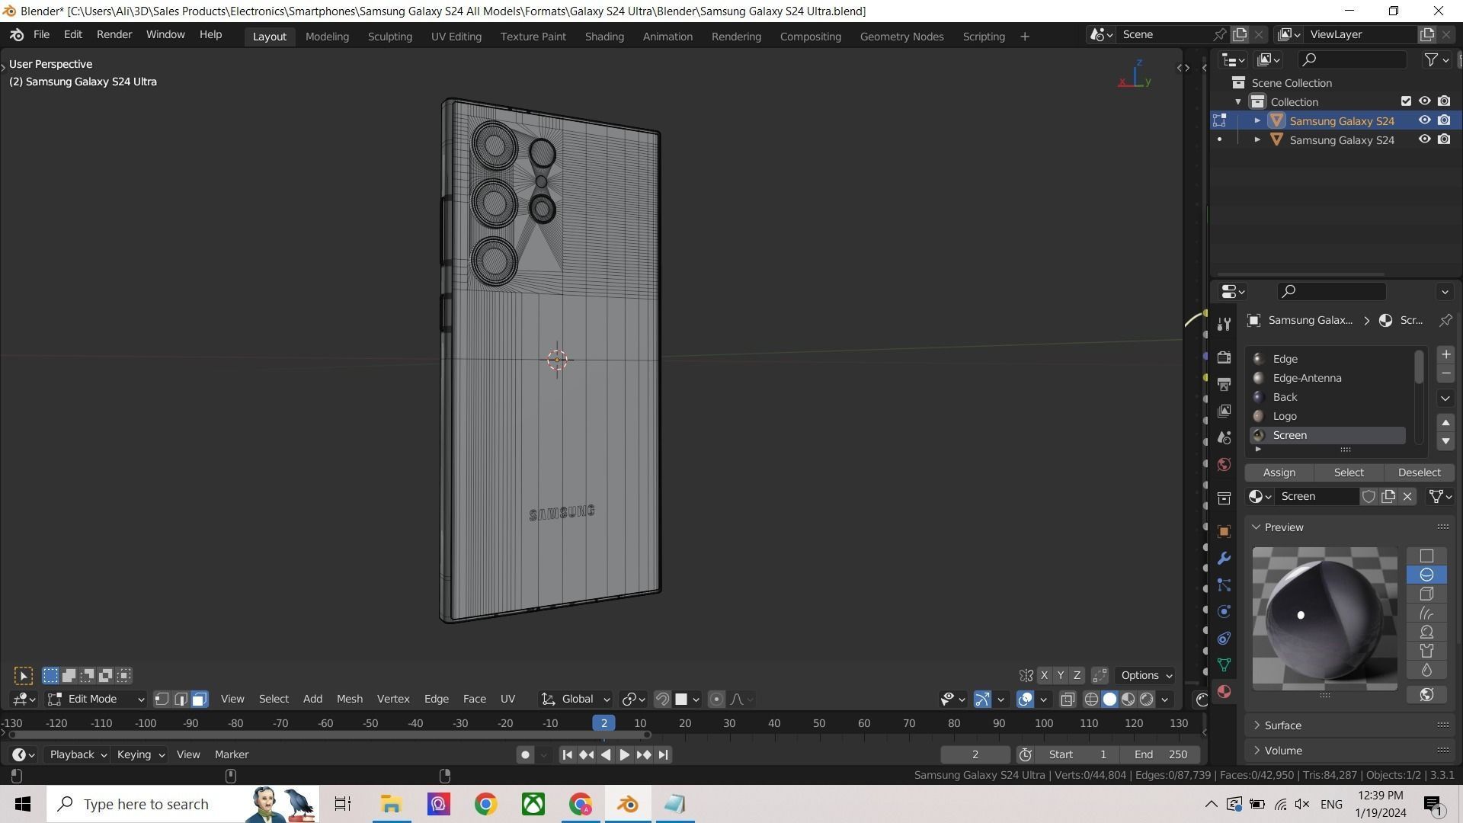Open the Output properties tab

click(1224, 384)
